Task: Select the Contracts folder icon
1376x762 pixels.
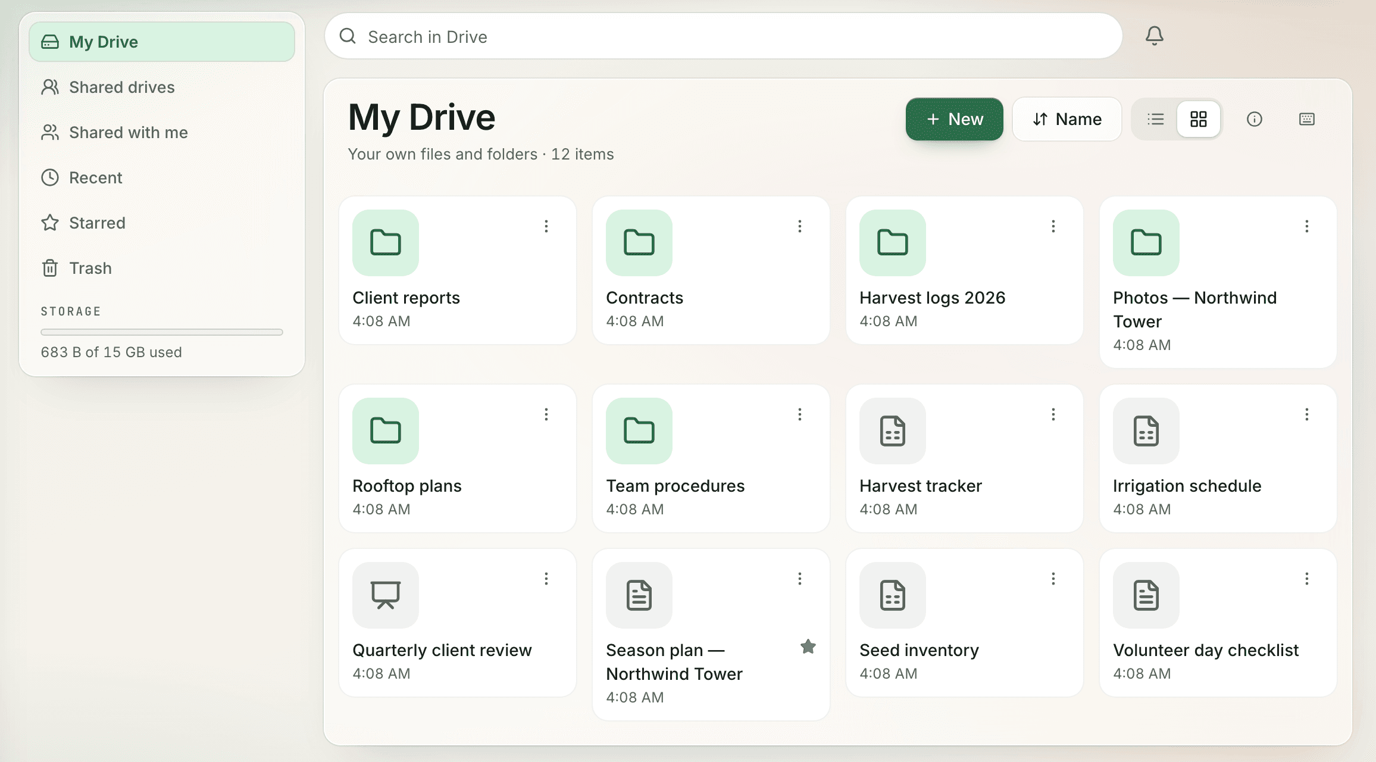Action: point(639,243)
